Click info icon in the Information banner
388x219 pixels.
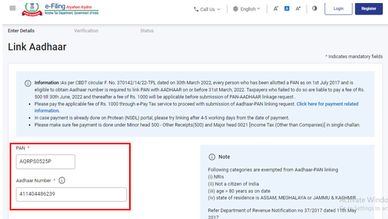point(27,83)
